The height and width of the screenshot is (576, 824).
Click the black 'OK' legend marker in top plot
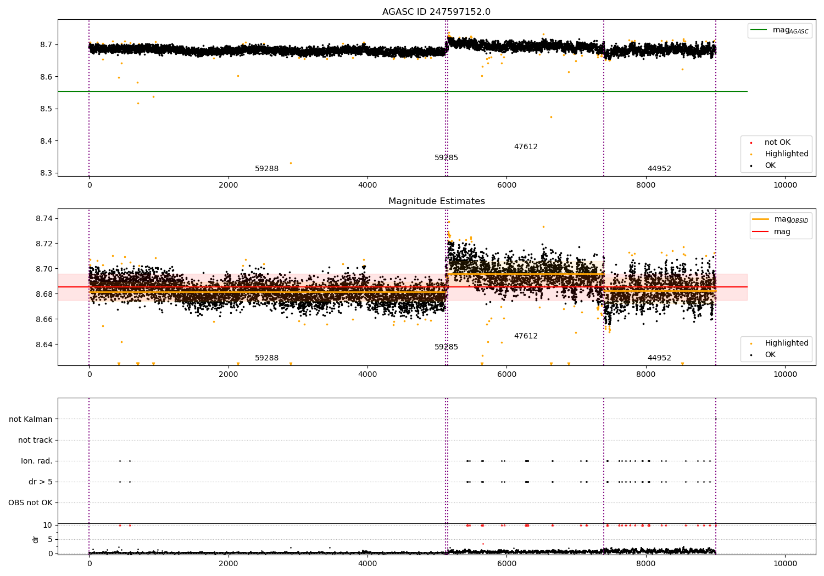pos(751,166)
